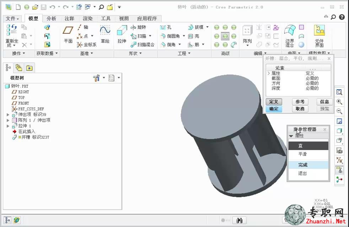
Task: Select the 开槽 标识3237 tree item
Action: click(31, 137)
